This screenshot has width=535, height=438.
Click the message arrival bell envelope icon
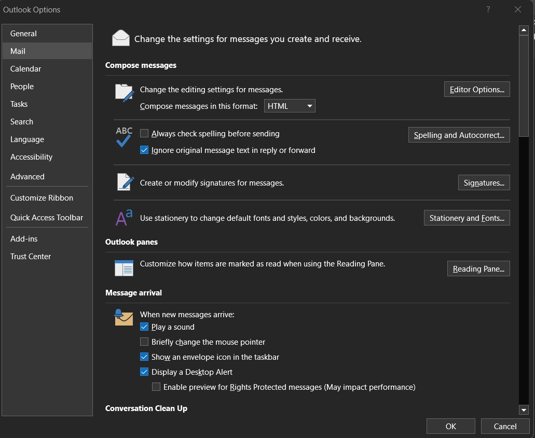coord(124,317)
